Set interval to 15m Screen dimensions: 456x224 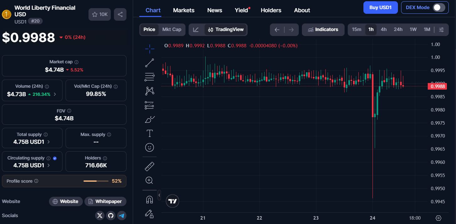(x=357, y=29)
